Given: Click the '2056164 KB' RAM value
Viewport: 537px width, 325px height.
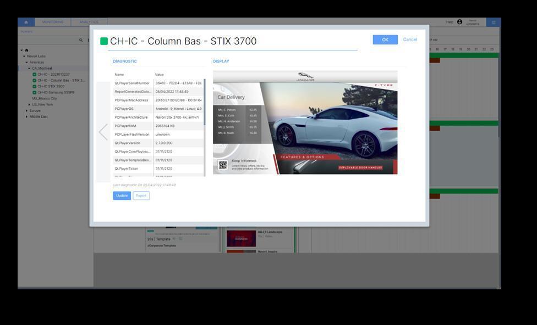Looking at the screenshot, I should [165, 126].
